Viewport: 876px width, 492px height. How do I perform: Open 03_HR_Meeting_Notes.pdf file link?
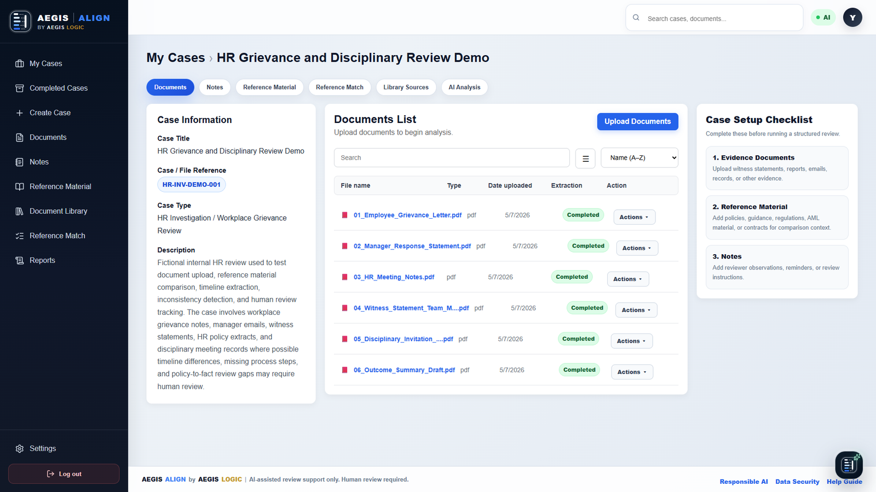[394, 277]
